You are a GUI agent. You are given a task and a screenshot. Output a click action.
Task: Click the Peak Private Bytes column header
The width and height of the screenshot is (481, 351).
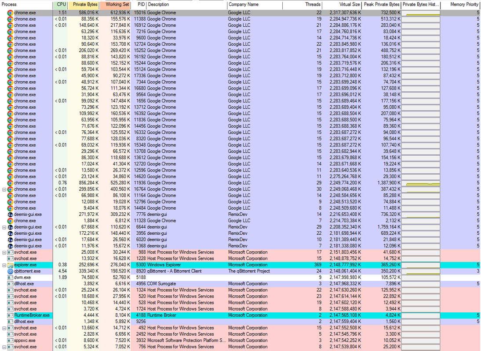(x=381, y=4)
